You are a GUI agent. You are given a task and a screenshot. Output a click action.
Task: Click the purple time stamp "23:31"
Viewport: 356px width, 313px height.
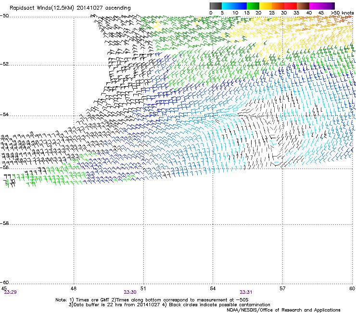click(246, 292)
